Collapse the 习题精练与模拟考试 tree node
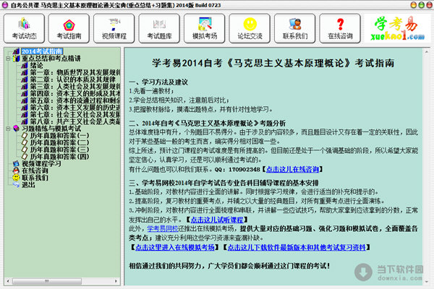 pyautogui.click(x=8, y=129)
